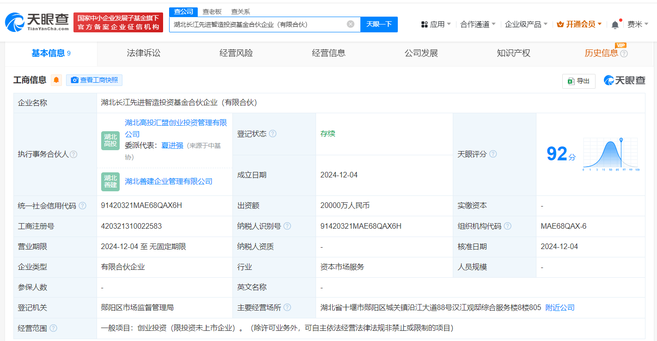Click the registration number 420321310022583
The image size is (657, 341).
(131, 226)
